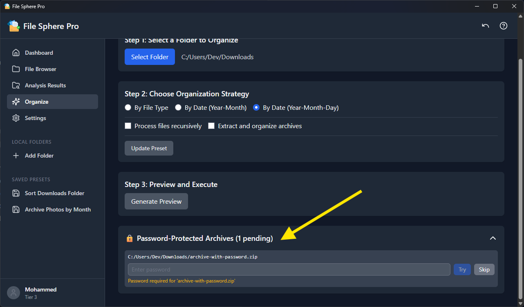The width and height of the screenshot is (524, 307).
Task: Skip the password-protected archive
Action: coord(484,269)
